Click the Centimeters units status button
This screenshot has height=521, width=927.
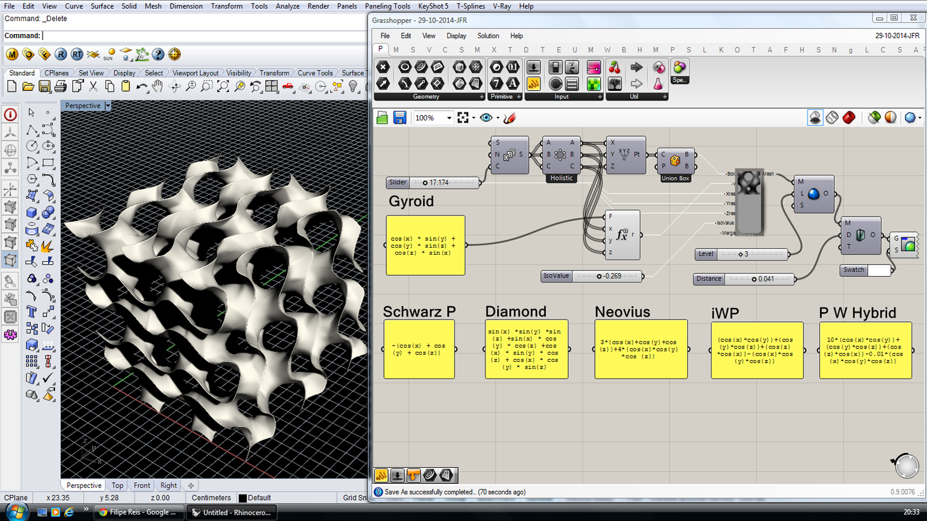[x=211, y=498]
